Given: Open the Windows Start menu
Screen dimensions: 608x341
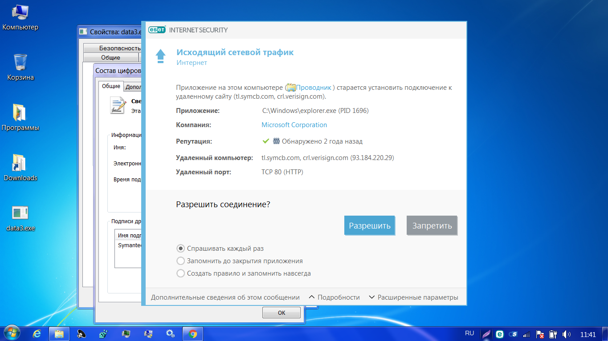Looking at the screenshot, I should click(12, 333).
